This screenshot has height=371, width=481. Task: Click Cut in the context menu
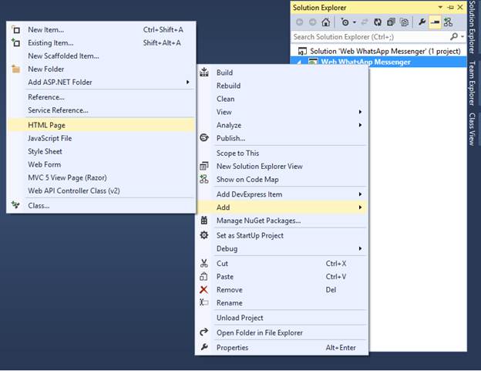(281, 264)
